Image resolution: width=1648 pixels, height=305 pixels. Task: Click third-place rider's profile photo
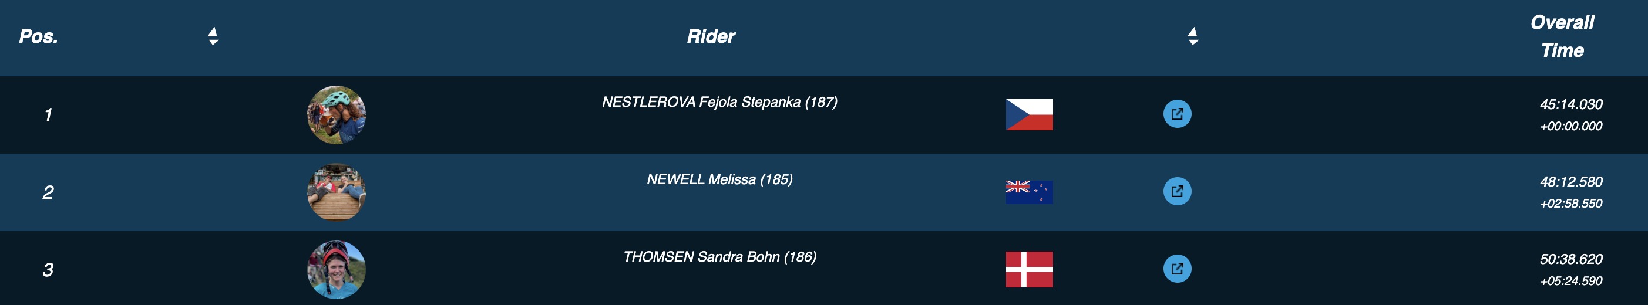click(x=337, y=270)
